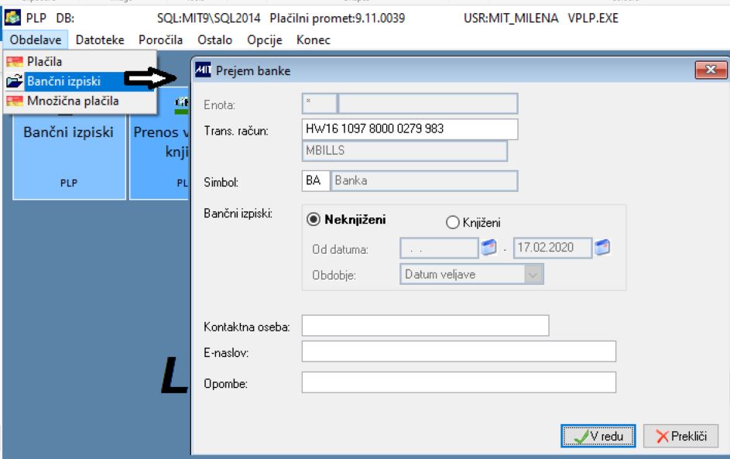Select the Knjiženi radio button
The height and width of the screenshot is (459, 730).
[x=453, y=222]
